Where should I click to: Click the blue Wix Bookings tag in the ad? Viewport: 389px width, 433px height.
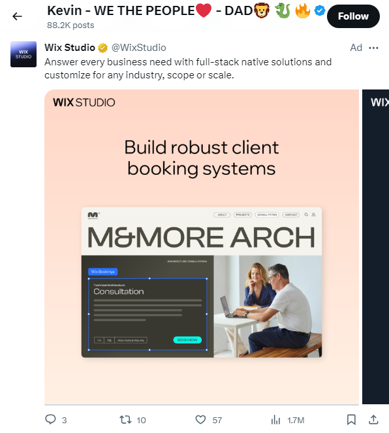[103, 272]
